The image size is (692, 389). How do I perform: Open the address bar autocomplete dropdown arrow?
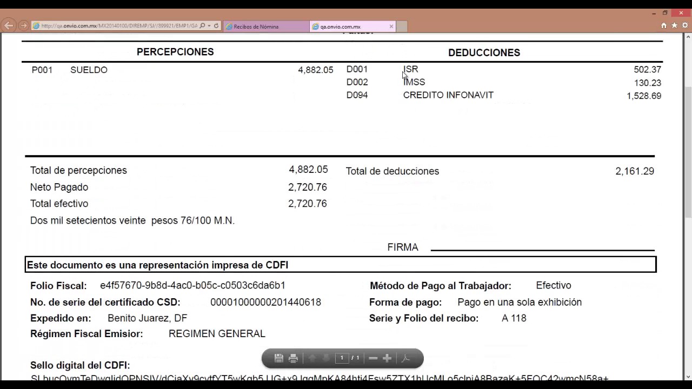coord(209,26)
